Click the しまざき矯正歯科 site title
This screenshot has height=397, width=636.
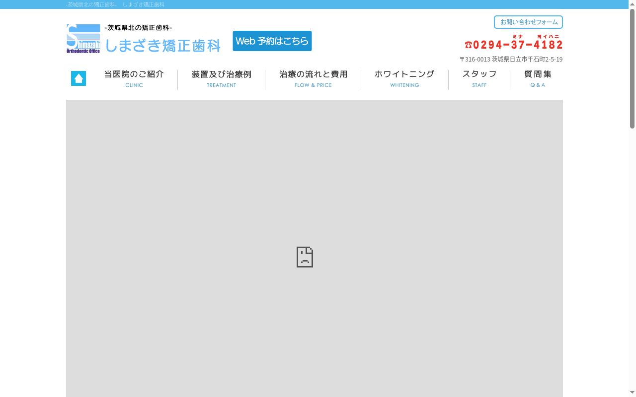click(x=163, y=46)
